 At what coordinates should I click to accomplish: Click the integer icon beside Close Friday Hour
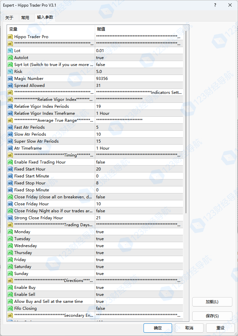[10, 204]
